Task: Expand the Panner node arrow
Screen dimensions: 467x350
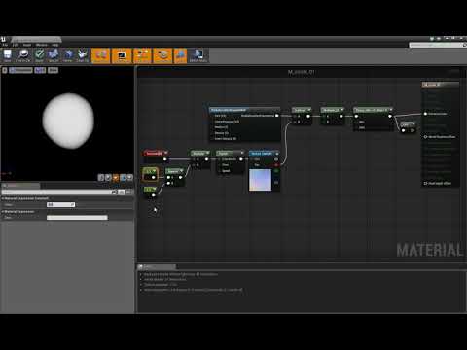Action: [x=241, y=153]
